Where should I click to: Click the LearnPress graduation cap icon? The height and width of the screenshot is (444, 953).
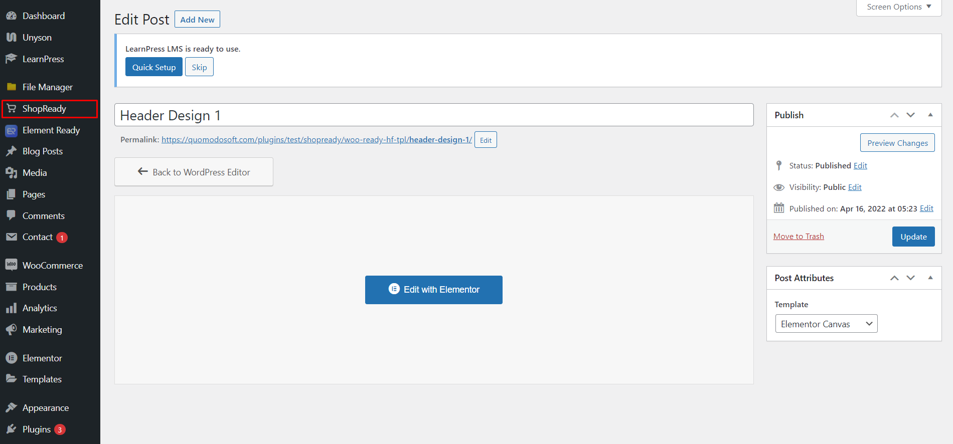pos(12,59)
